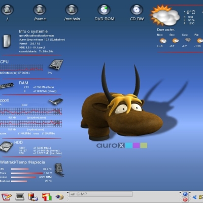The image size is (203, 203).
Task: Click the Wiatraki/Temp./Napiecia heading
Action: (x=22, y=162)
